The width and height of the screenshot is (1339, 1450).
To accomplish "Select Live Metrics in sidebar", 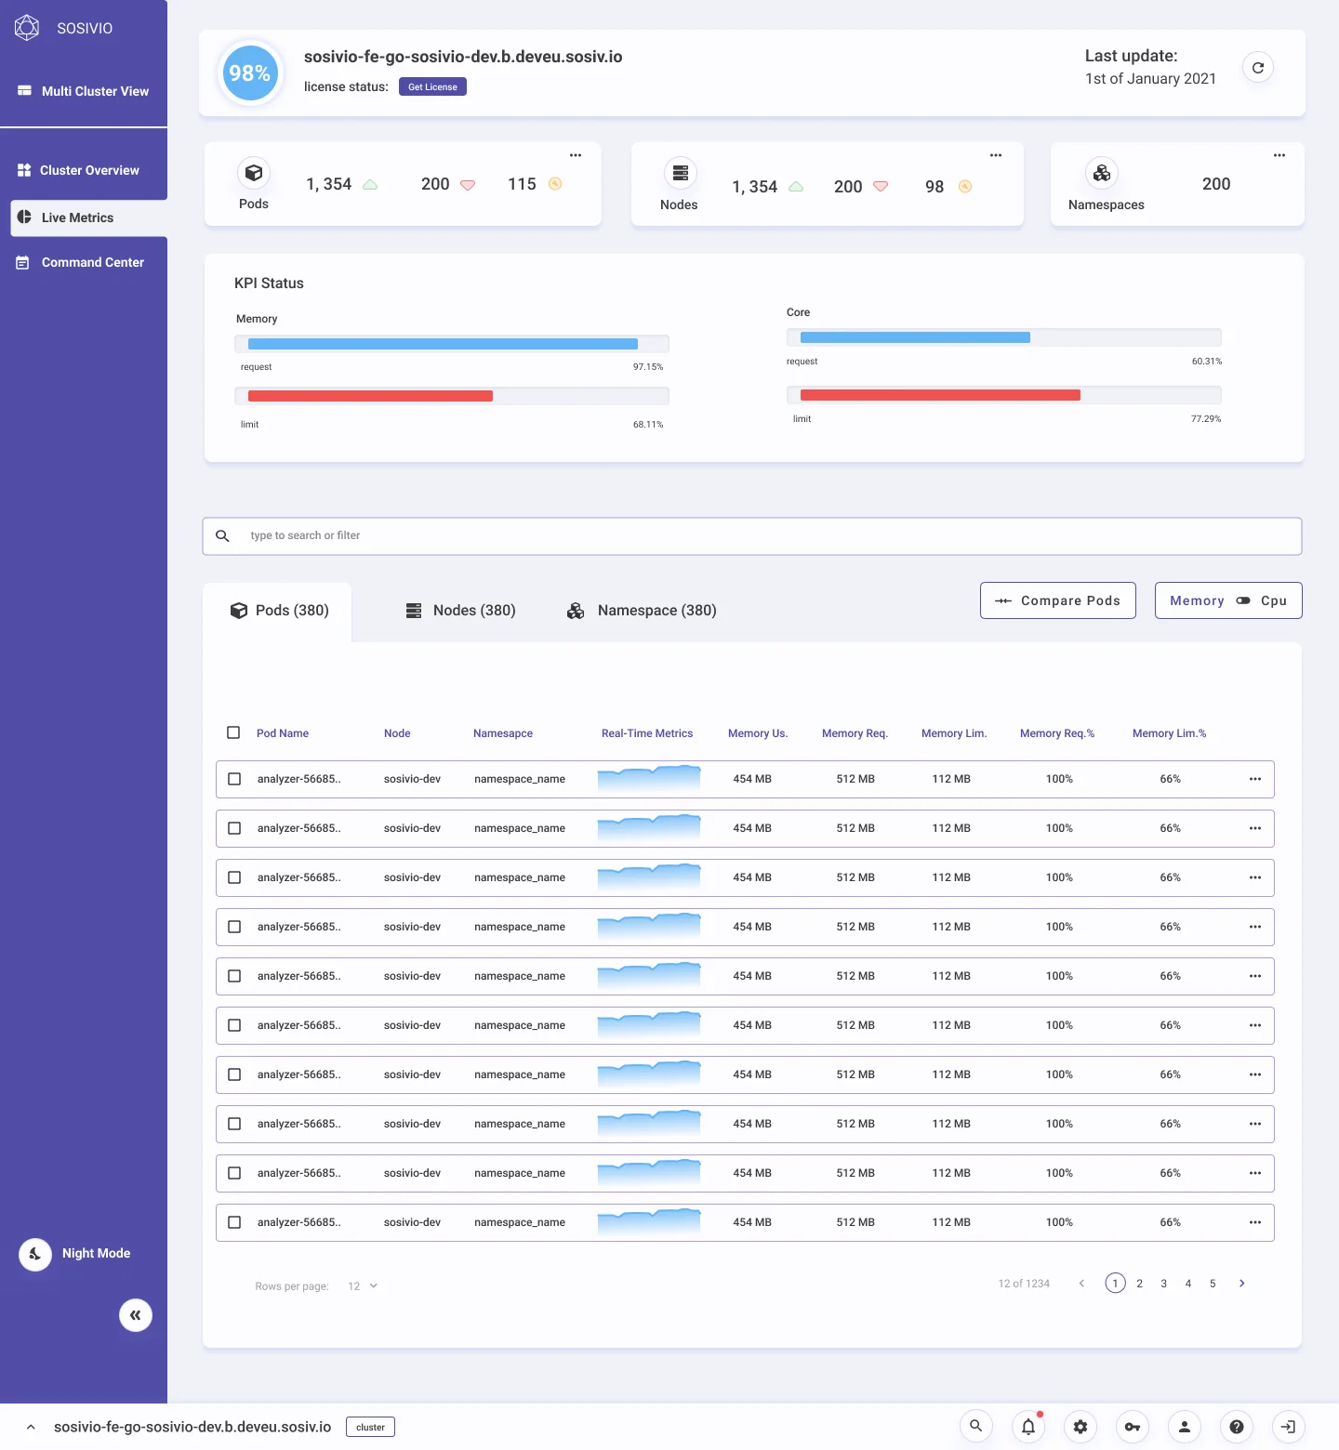I will coord(89,217).
